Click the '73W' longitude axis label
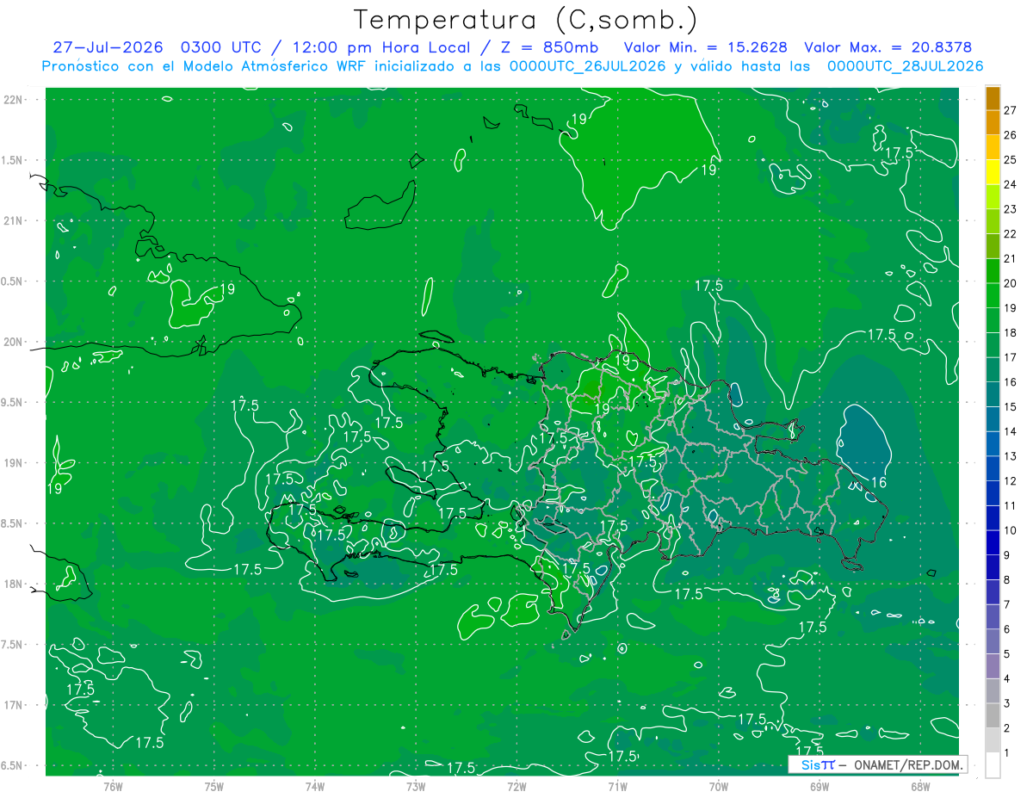 416,787
